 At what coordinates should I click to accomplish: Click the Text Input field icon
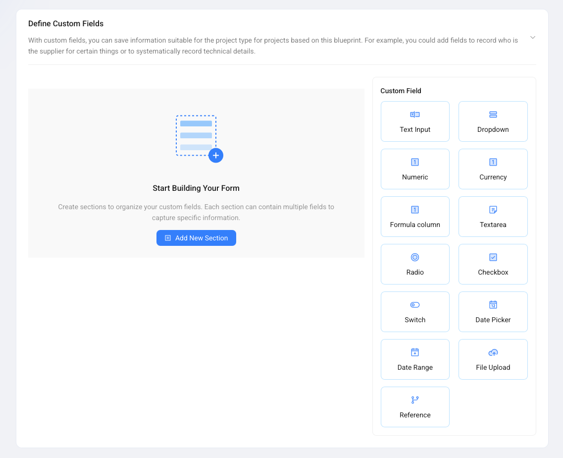415,114
